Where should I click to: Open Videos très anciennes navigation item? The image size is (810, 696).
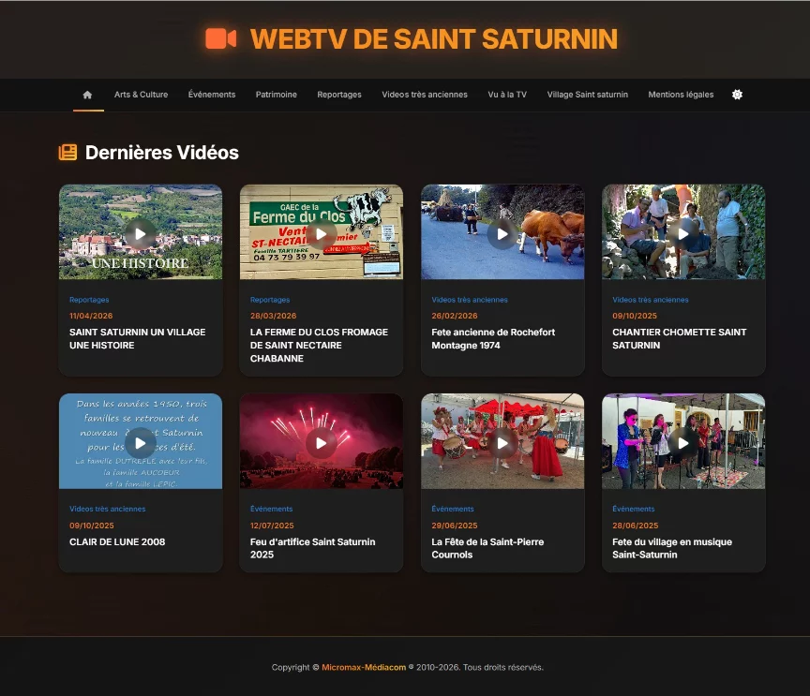pos(425,95)
